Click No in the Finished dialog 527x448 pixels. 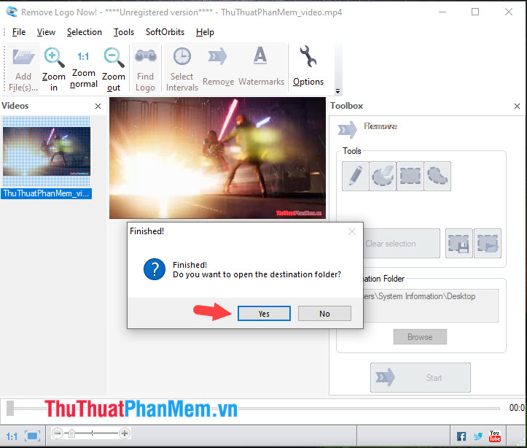[324, 314]
